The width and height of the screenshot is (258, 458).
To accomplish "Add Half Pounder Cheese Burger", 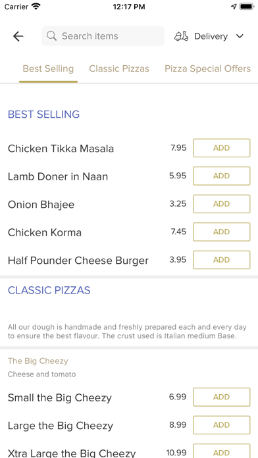I will (x=222, y=260).
